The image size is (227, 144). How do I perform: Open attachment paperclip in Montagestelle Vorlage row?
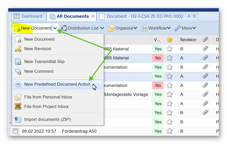[x=205, y=94]
